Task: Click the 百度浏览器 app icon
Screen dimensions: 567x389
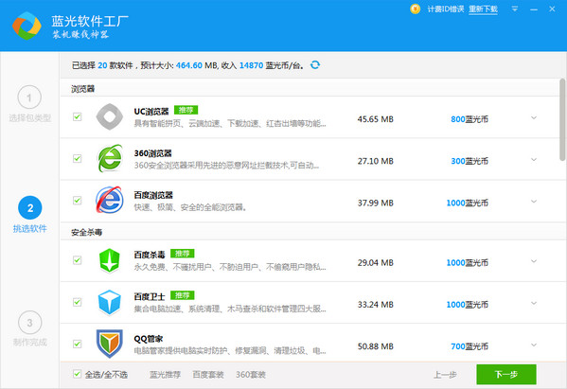Action: point(110,200)
